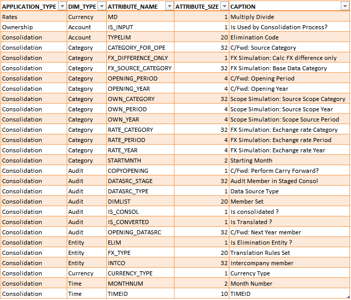Select the COPYOPENING attribute cell
Viewport: 351px width, 300px height.
click(140, 171)
